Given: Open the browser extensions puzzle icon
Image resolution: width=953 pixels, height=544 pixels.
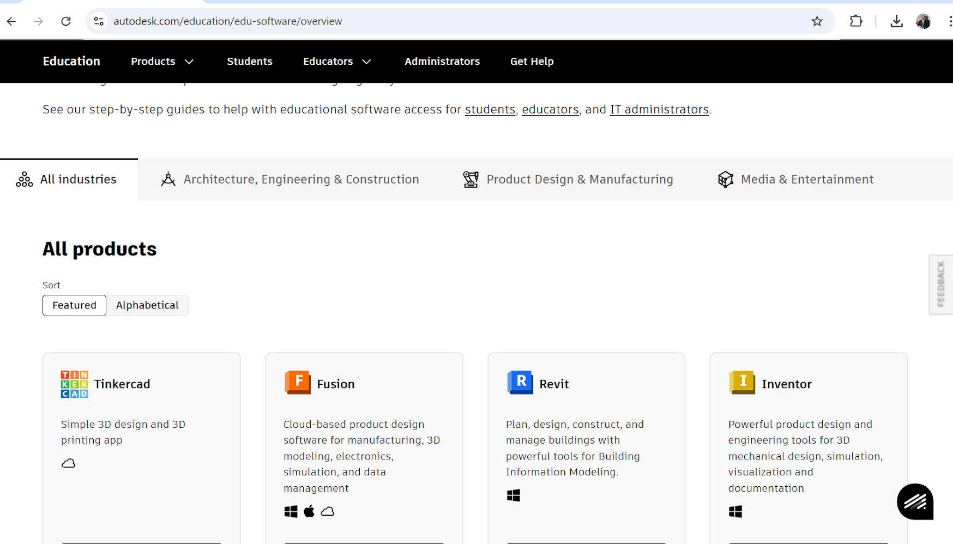Looking at the screenshot, I should click(x=856, y=21).
